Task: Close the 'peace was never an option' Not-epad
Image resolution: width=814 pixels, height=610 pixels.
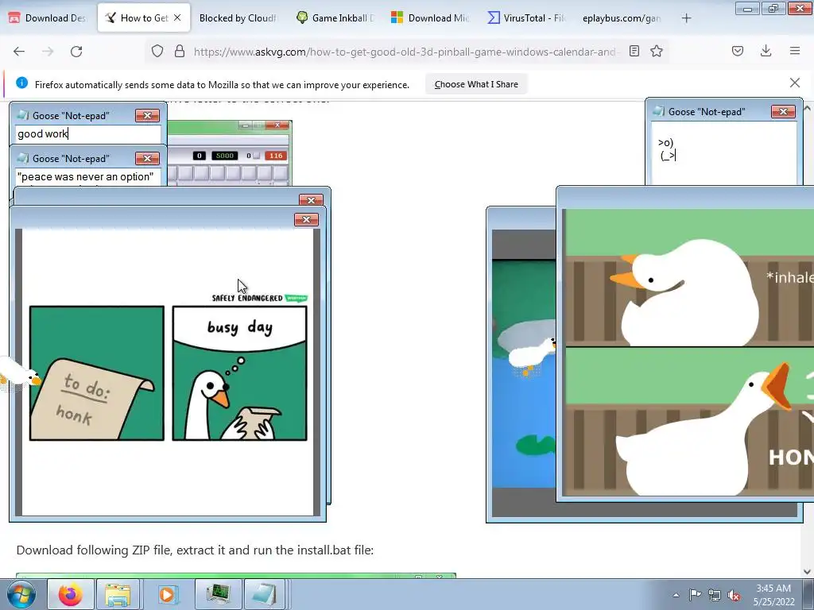Action: (147, 158)
